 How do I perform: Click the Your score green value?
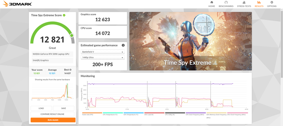click(37, 73)
